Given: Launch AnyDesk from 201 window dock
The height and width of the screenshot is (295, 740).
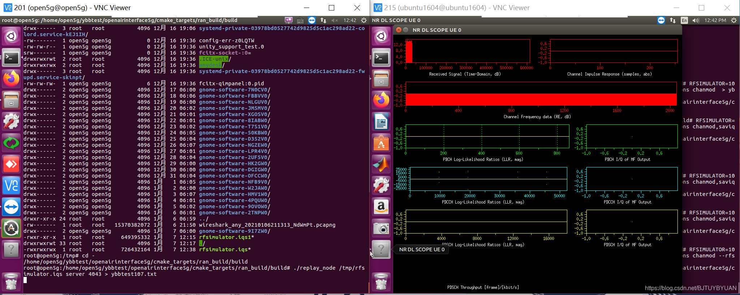Looking at the screenshot, I should [x=11, y=164].
